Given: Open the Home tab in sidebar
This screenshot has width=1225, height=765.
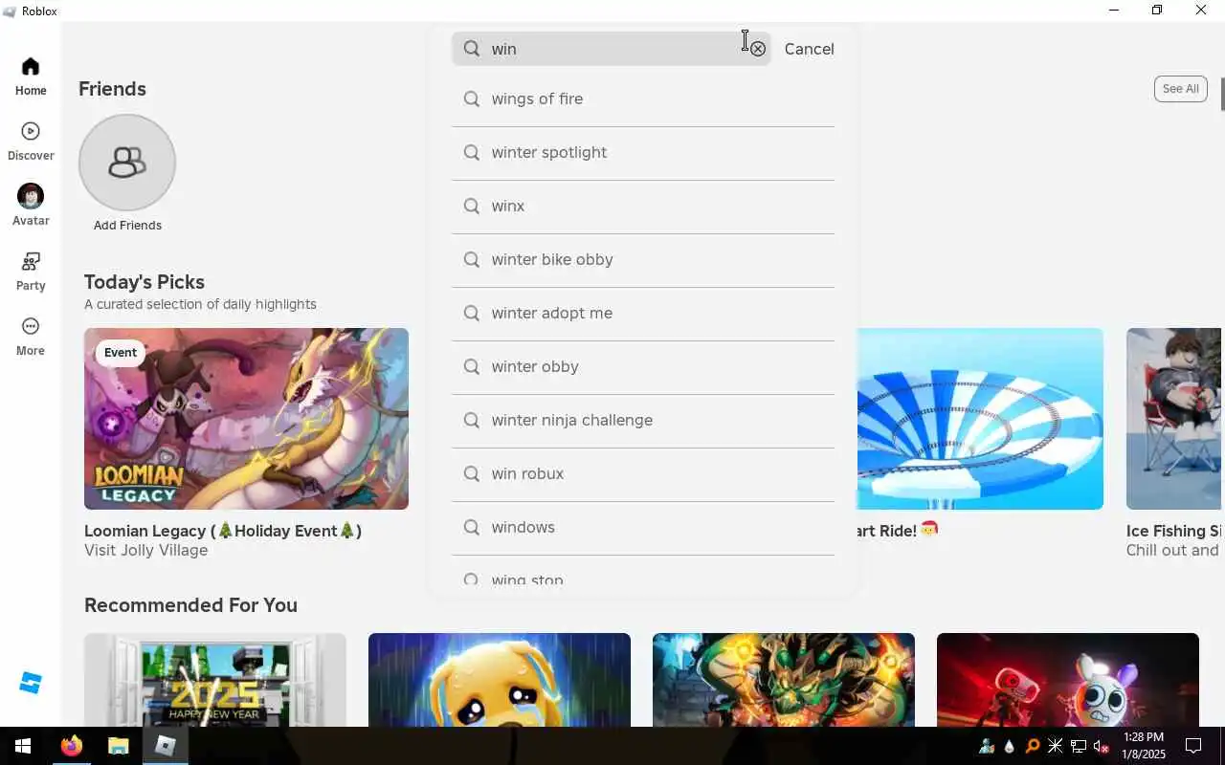Looking at the screenshot, I should tap(31, 76).
